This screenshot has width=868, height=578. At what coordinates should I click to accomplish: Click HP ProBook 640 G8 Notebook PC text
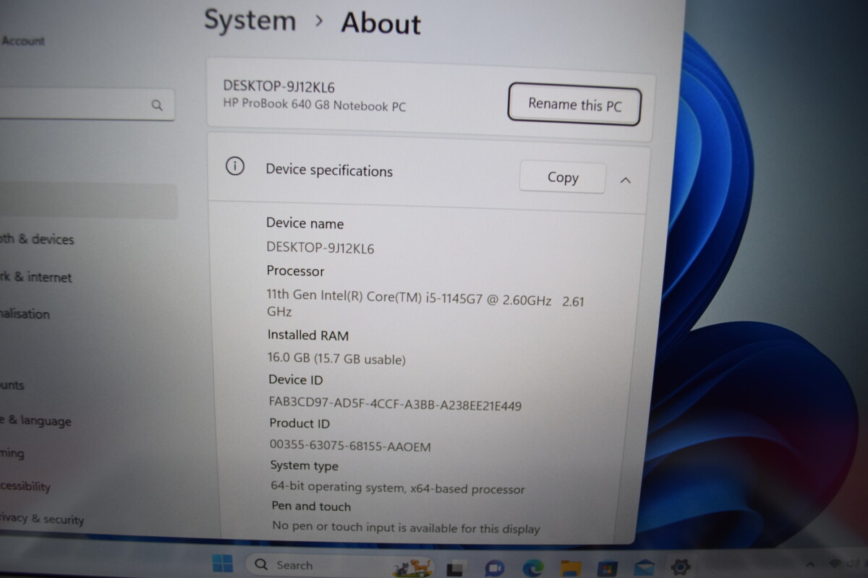(315, 105)
